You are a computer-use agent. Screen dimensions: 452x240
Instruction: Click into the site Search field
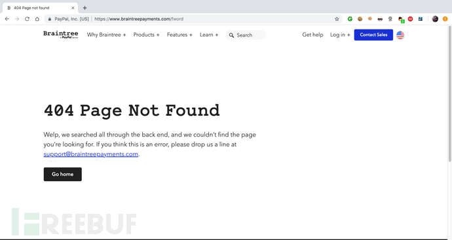tap(246, 35)
